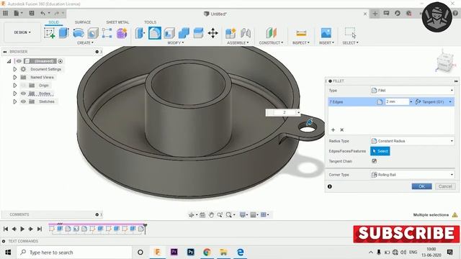Click the Offset Face tool icon
Image resolution: width=461 pixels, height=259 pixels.
click(x=199, y=33)
